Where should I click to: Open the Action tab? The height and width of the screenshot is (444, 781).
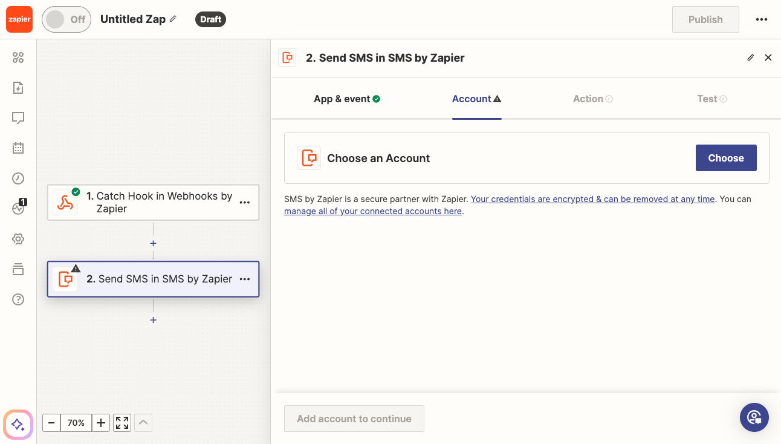pyautogui.click(x=593, y=99)
